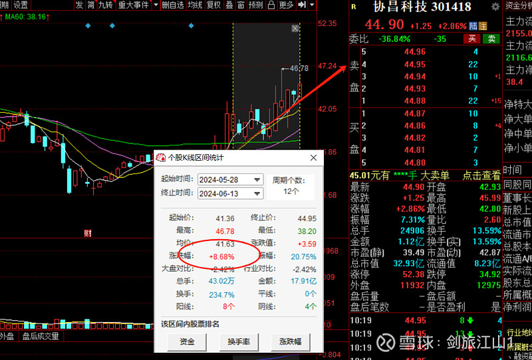Open the gear settings icon by stock name
Viewport: 532px width, 360px height.
point(495,7)
